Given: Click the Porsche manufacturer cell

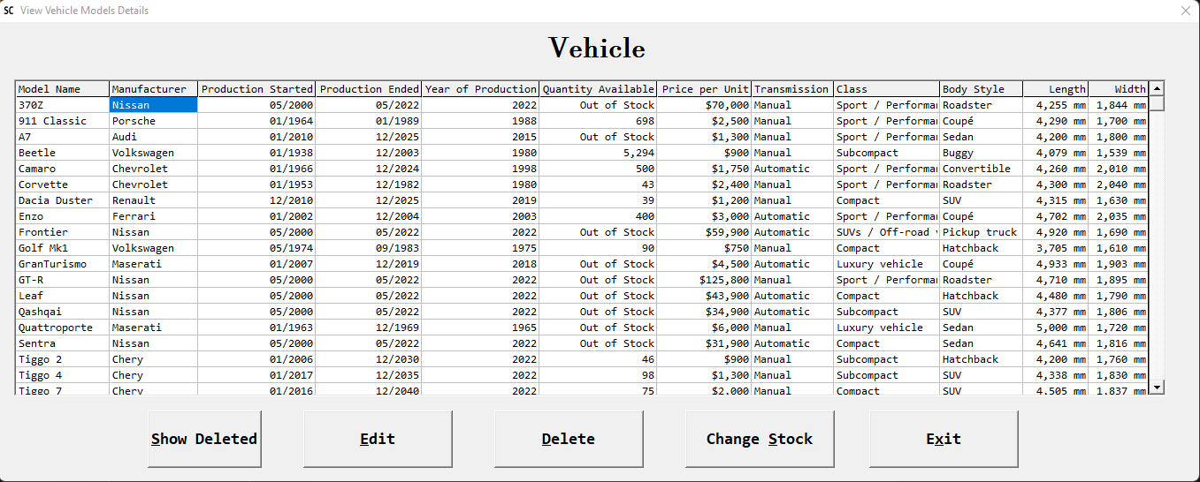Looking at the screenshot, I should point(154,121).
